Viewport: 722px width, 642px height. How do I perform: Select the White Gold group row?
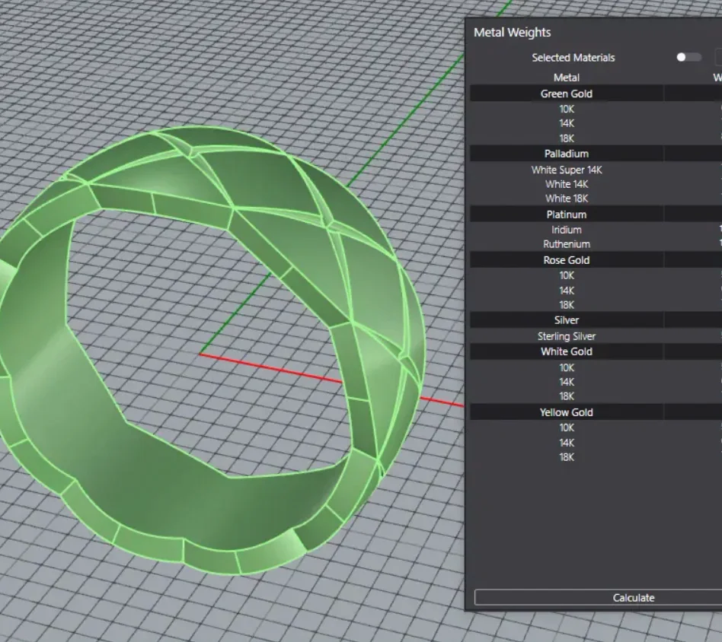[x=596, y=351]
